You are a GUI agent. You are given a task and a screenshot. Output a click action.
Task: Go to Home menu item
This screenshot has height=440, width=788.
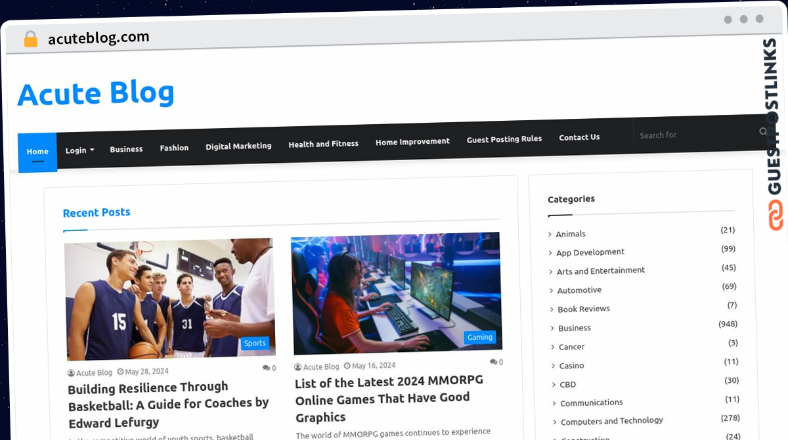coord(37,152)
